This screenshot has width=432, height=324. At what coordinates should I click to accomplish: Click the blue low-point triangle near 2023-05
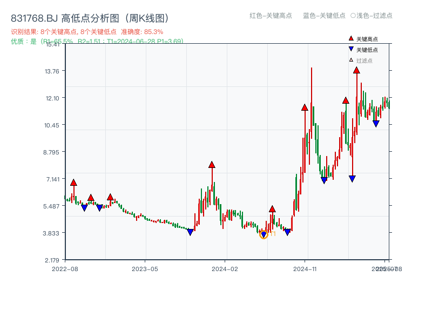coord(191,232)
